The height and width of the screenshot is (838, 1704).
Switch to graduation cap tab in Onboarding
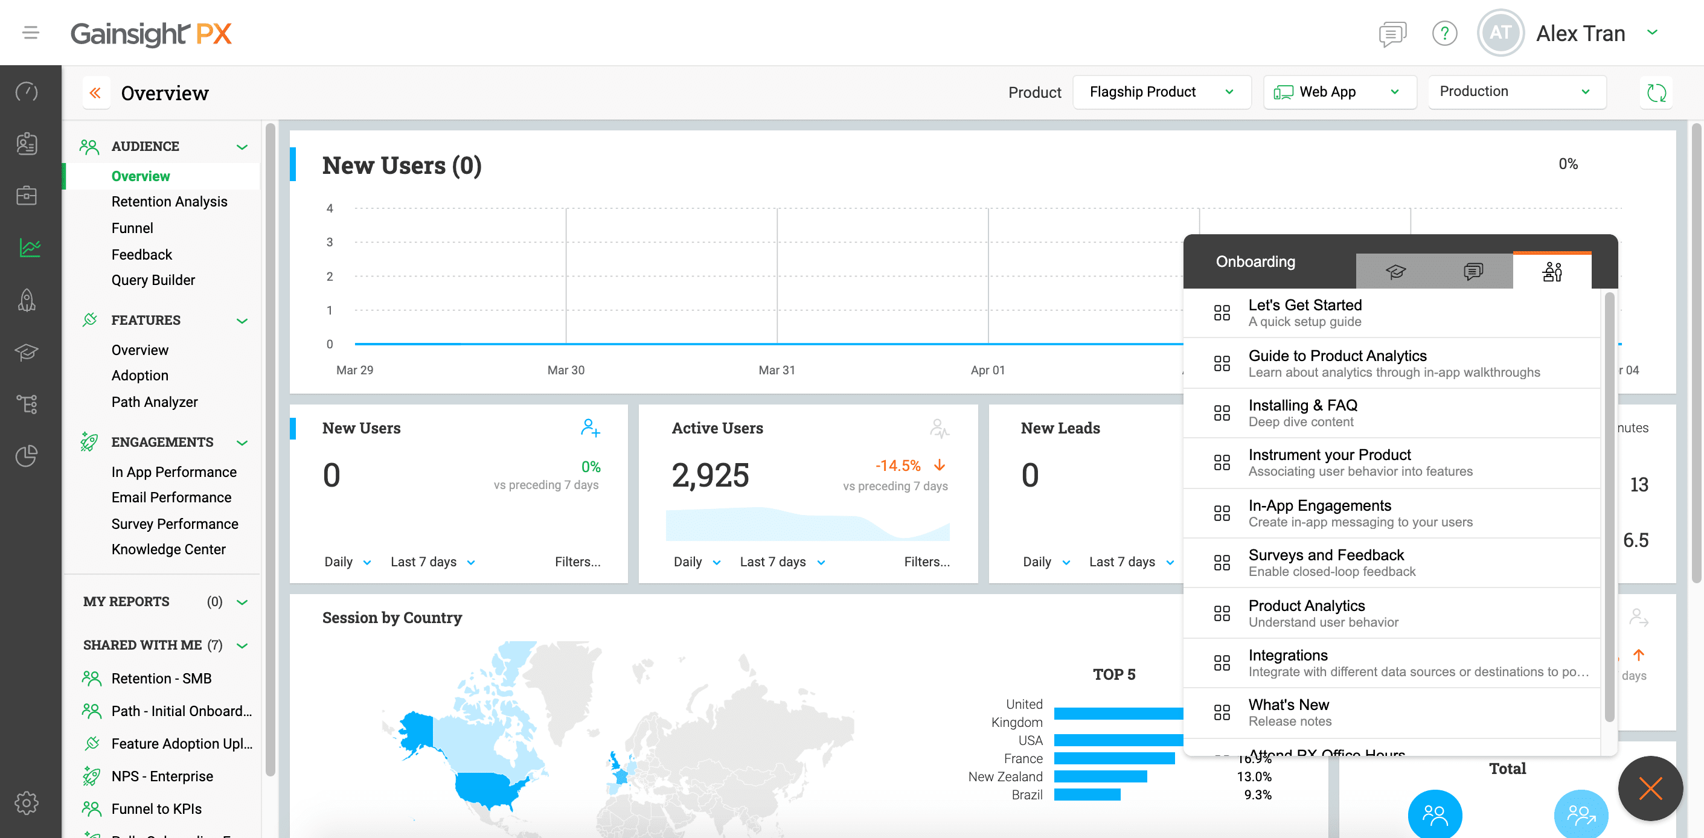click(x=1395, y=271)
